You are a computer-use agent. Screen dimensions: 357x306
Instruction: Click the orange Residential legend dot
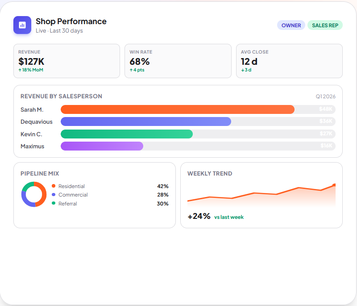[54, 186]
